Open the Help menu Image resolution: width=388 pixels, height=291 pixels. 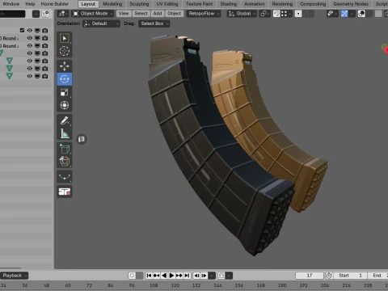[30, 4]
